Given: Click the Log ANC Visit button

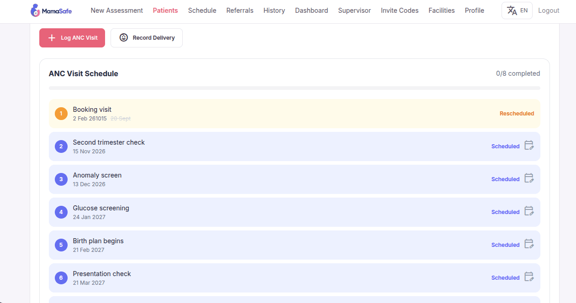Looking at the screenshot, I should [72, 38].
